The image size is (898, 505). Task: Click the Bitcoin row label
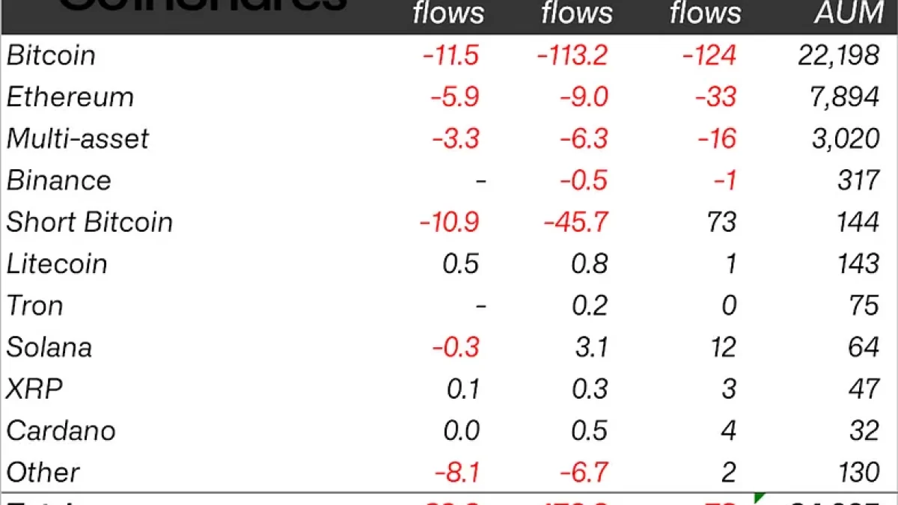51,55
